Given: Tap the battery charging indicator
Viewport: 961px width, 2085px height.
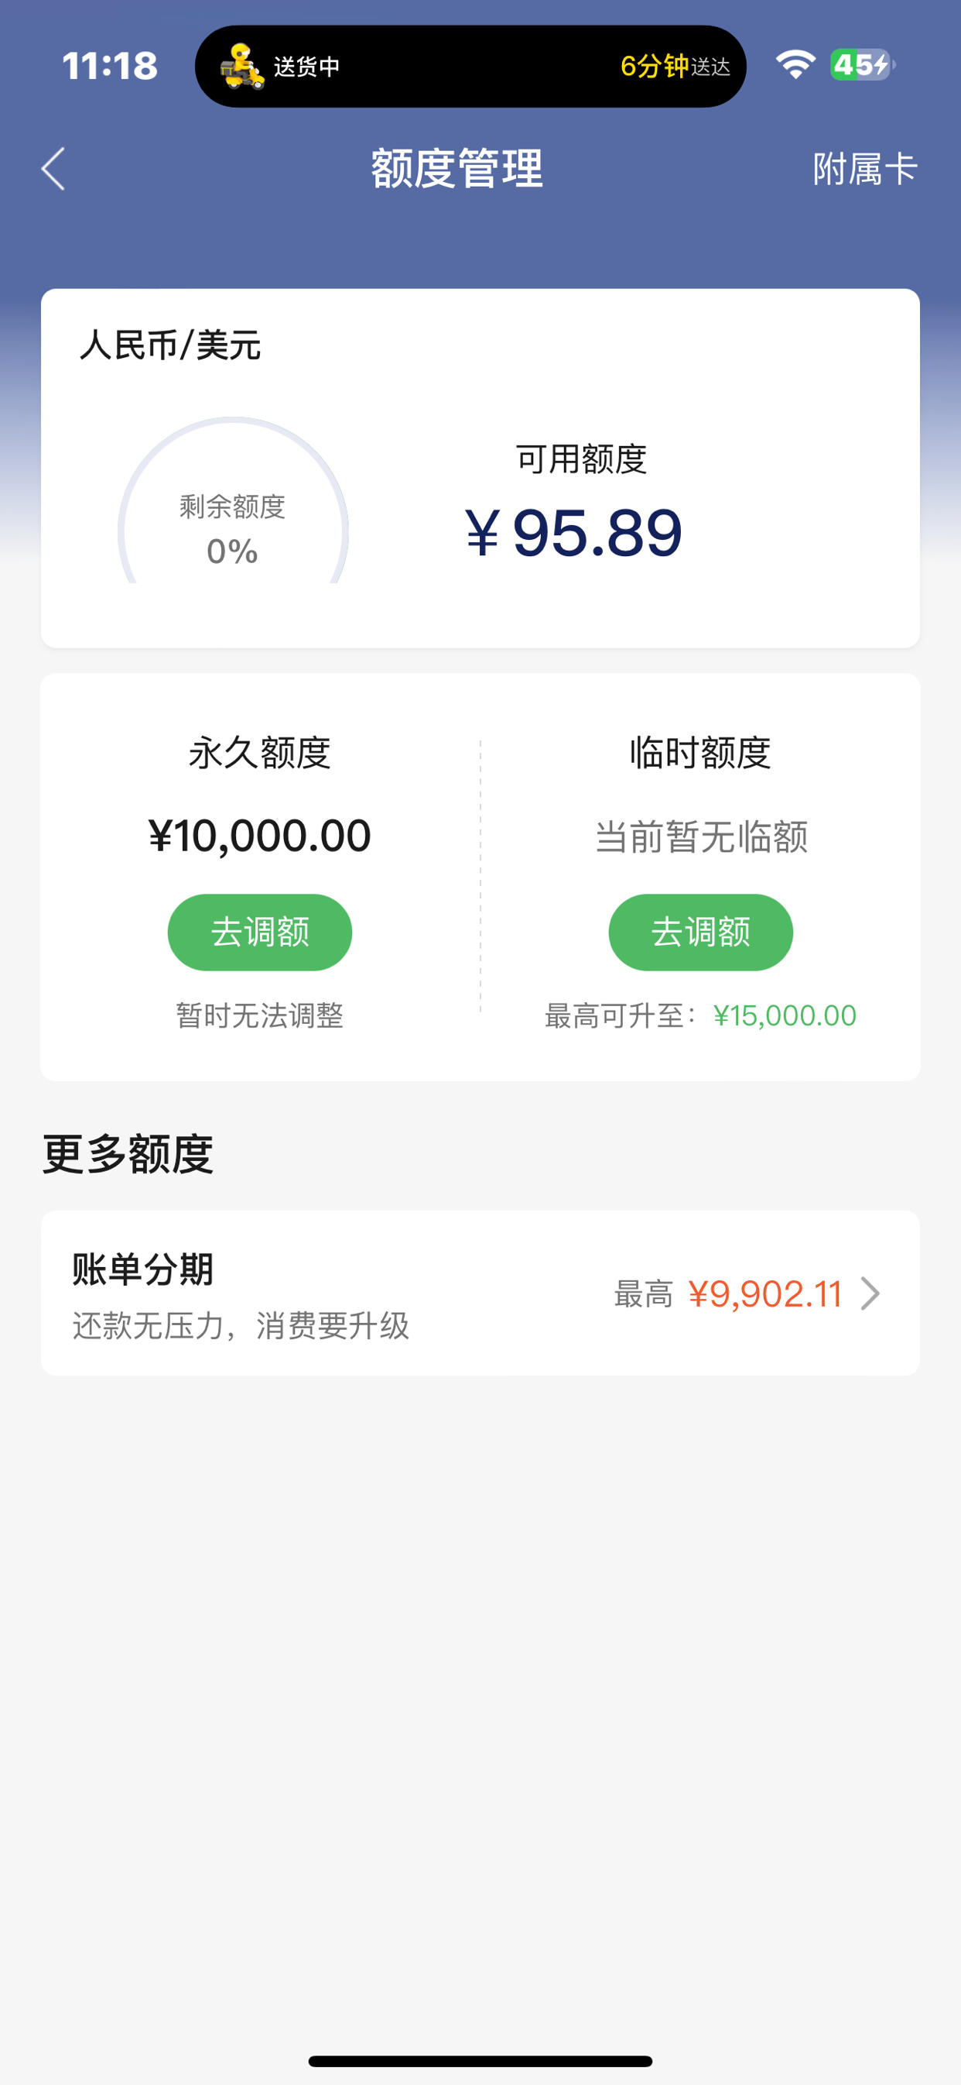Looking at the screenshot, I should click(862, 65).
